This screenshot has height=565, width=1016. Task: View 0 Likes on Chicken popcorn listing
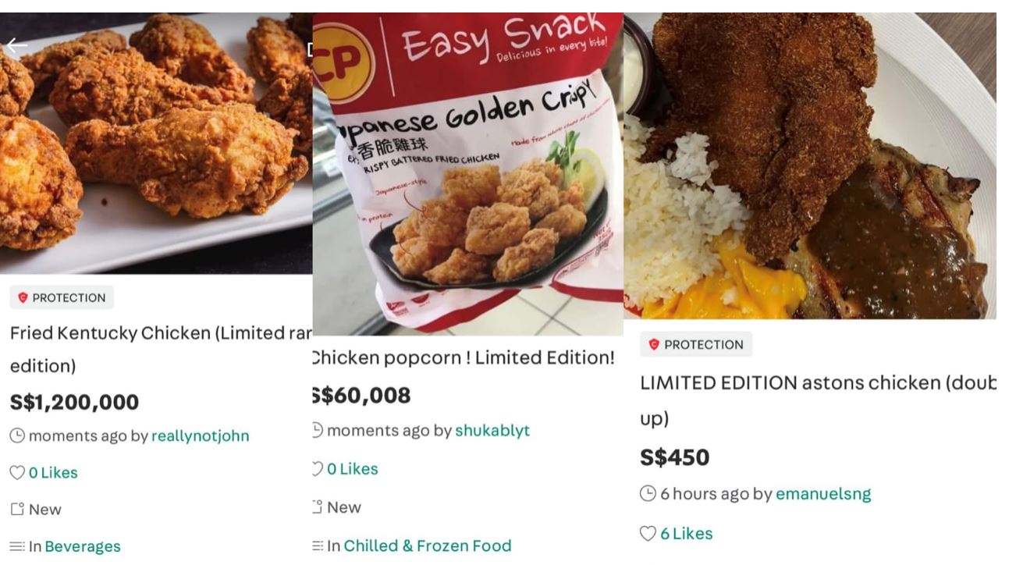pyautogui.click(x=352, y=469)
